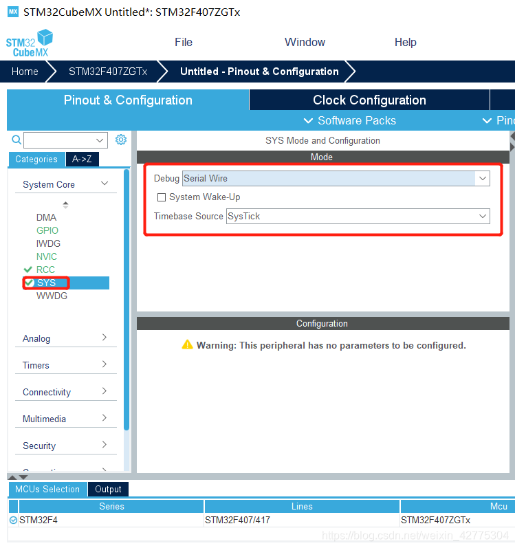Click the SYS green check icon
The width and height of the screenshot is (515, 548).
30,283
